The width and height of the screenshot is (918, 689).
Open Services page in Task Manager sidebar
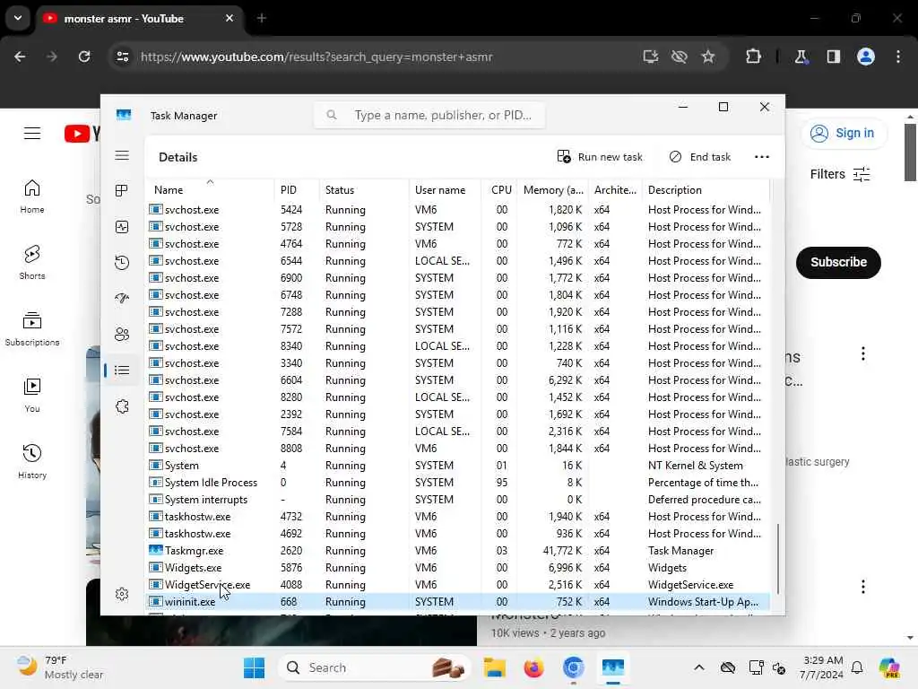[122, 406]
